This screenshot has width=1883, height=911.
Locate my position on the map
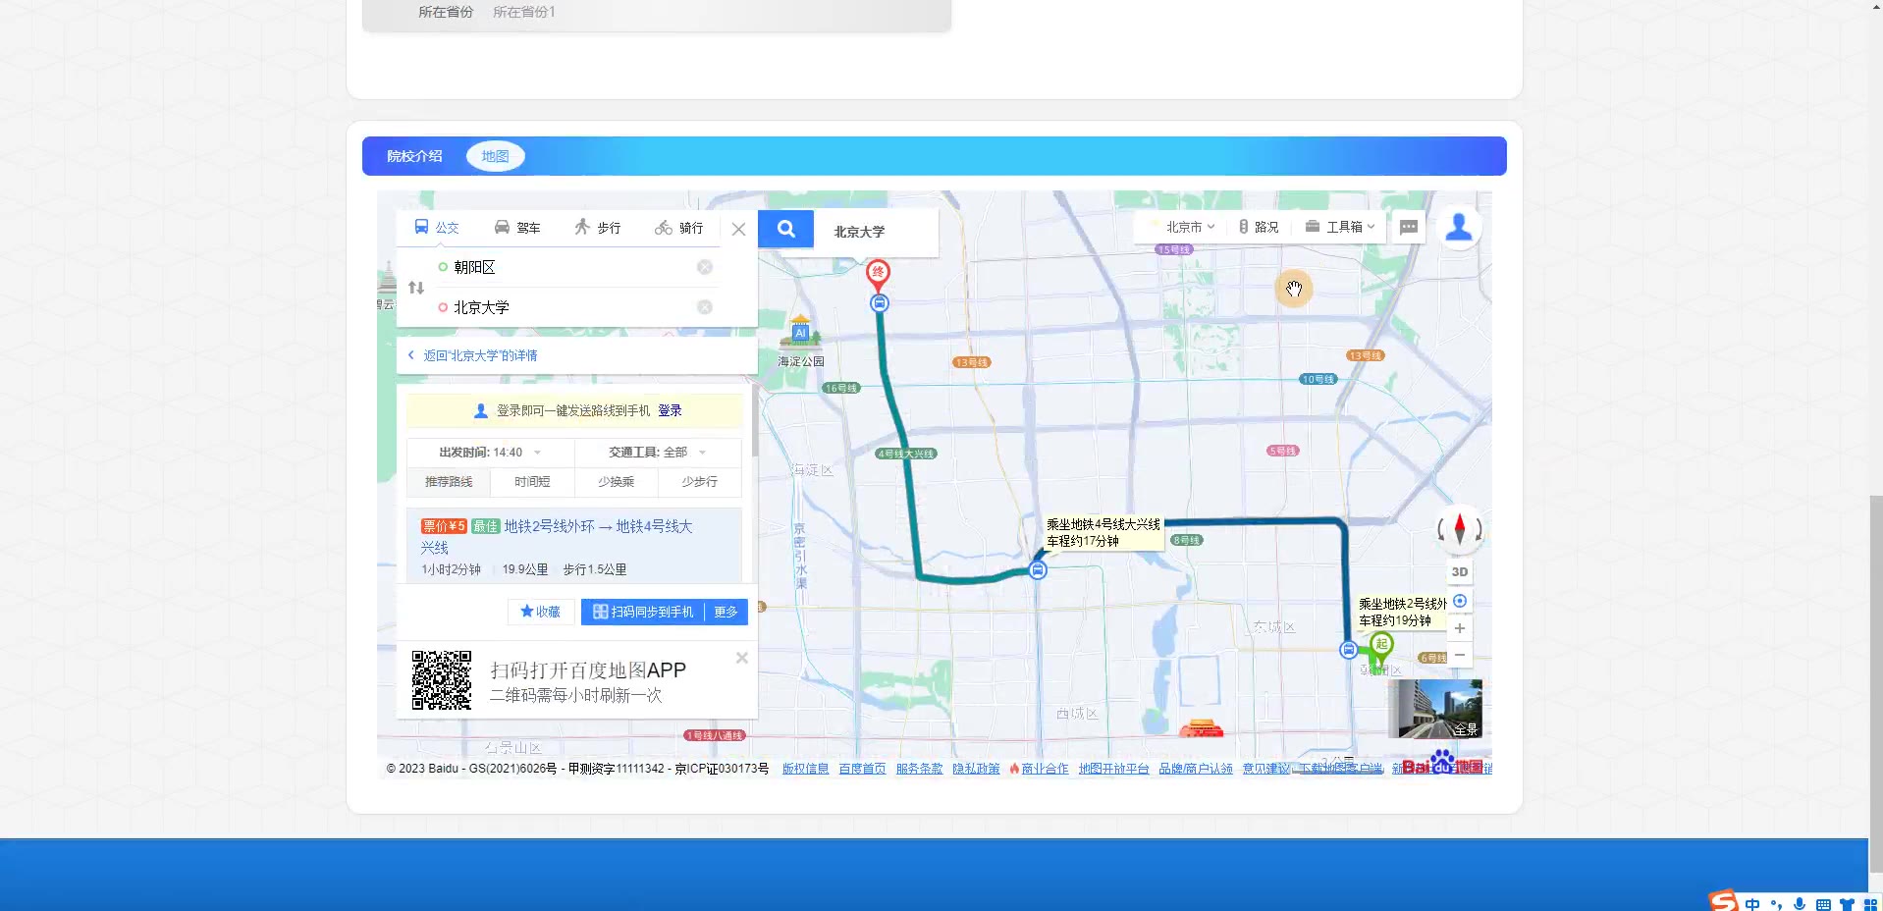1460,601
